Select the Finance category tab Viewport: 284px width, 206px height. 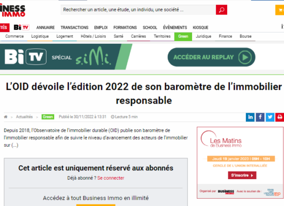pyautogui.click(x=225, y=37)
